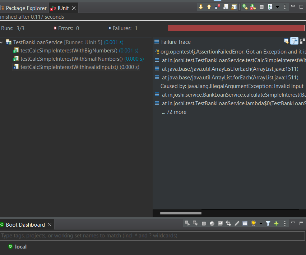Click the Runs: 3/3 counter
This screenshot has height=255, width=306.
click(13, 28)
